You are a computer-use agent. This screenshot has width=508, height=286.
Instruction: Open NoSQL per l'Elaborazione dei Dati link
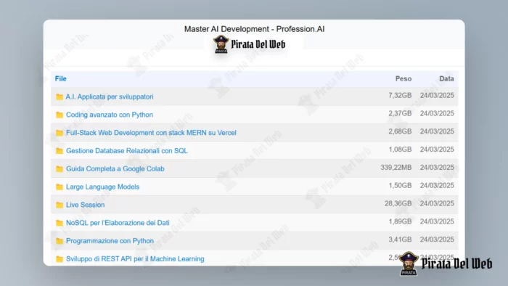tap(118, 223)
